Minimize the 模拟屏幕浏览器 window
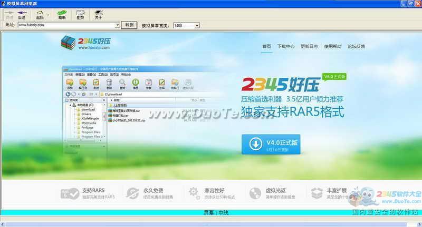 404,4
